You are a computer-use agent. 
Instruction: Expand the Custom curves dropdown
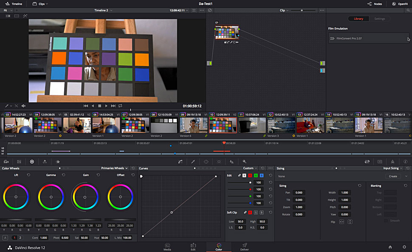point(250,168)
